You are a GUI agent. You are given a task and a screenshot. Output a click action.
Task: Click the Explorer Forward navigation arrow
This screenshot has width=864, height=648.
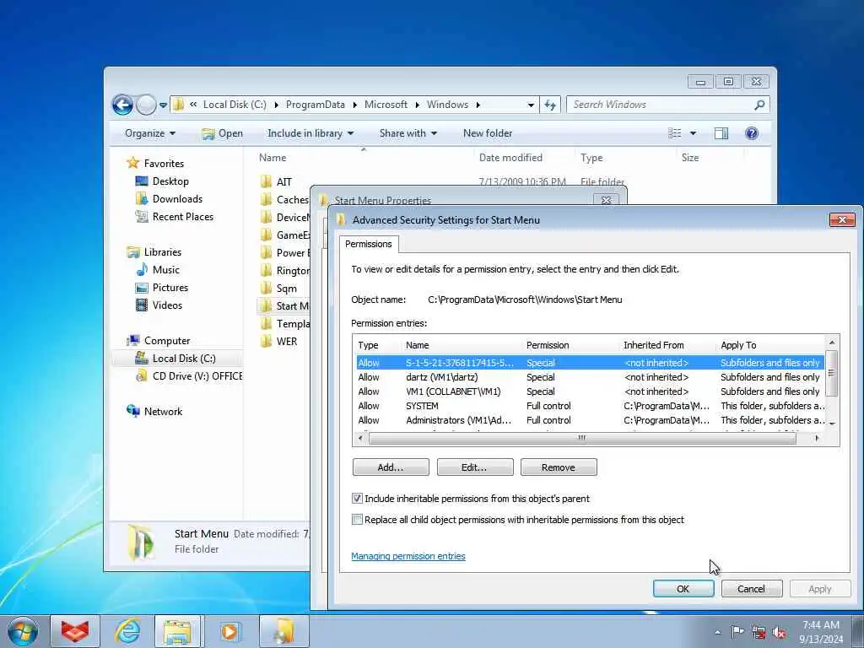(x=146, y=105)
